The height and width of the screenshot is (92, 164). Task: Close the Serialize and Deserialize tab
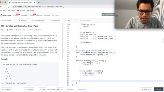[34, 3]
